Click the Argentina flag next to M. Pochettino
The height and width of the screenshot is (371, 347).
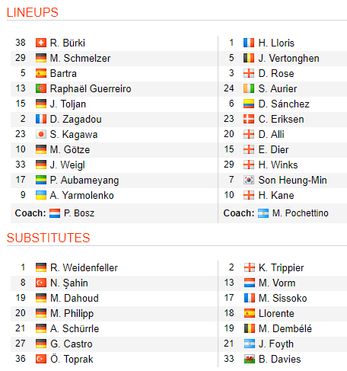pyautogui.click(x=263, y=213)
